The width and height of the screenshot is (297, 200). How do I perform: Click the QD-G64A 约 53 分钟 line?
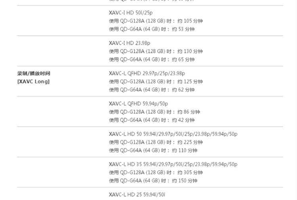point(152,29)
